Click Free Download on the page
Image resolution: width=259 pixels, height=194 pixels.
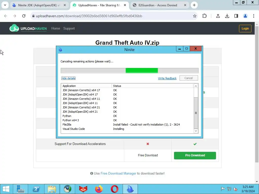(x=148, y=155)
